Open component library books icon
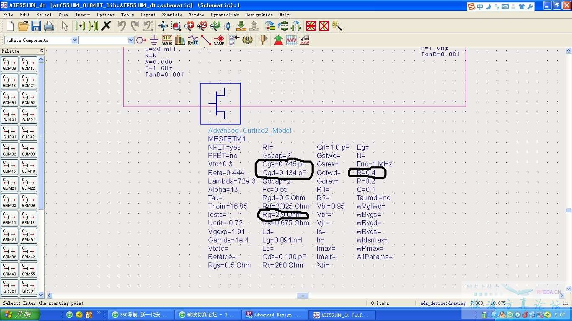This screenshot has width=572, height=321. [180, 40]
